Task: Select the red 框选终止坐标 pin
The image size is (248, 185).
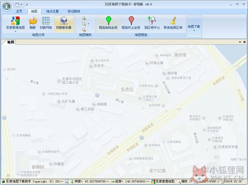Action: 131,20
